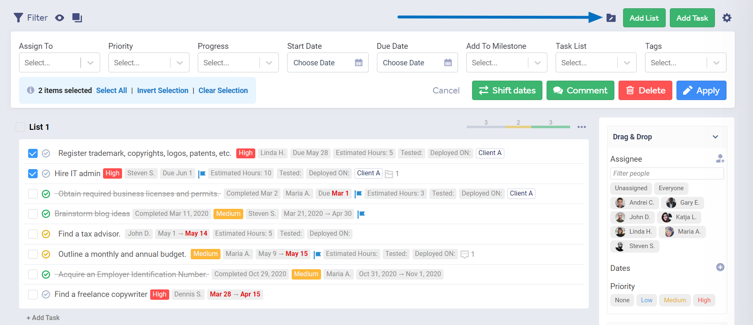Viewport: 753px width, 325px height.
Task: Check the List 1 select-all checkbox
Action: (x=20, y=127)
